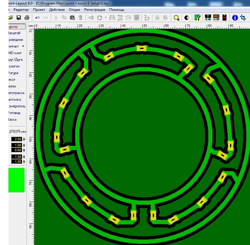Click the мм unit label at ruler corner

(31, 26)
